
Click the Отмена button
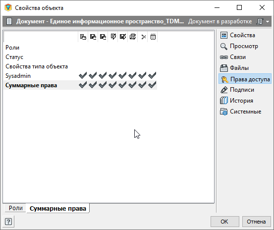coord(256,222)
